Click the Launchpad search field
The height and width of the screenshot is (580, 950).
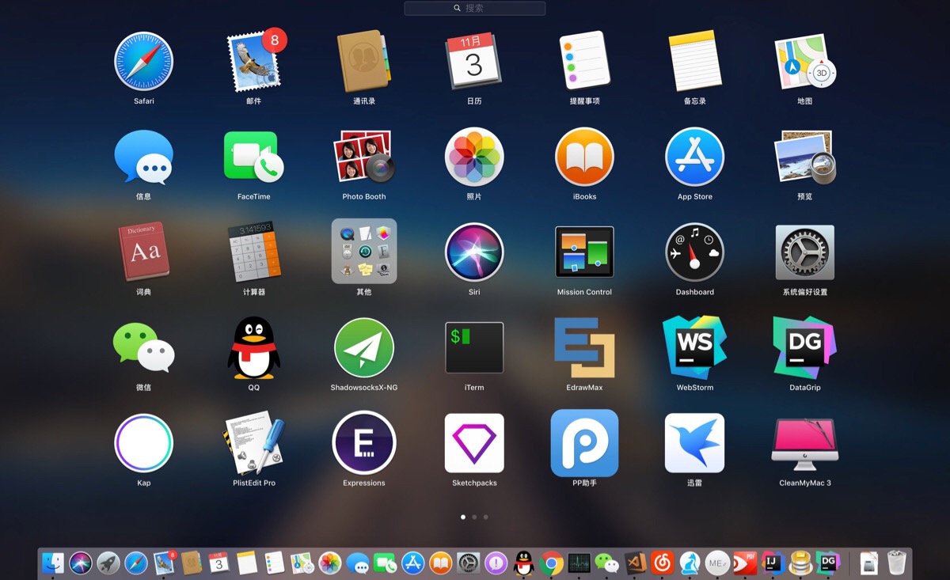[475, 8]
